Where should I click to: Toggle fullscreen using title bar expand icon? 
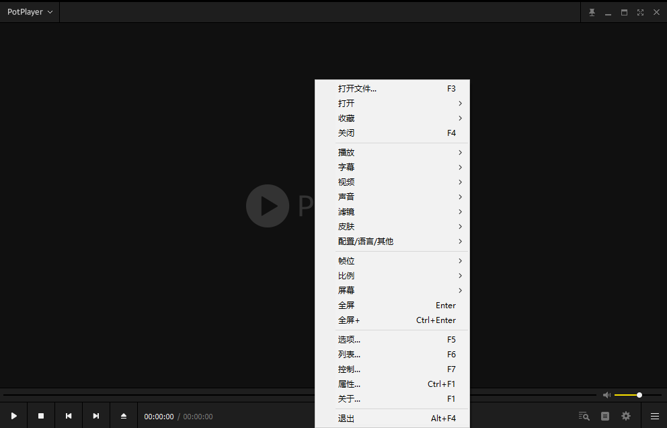coord(640,11)
